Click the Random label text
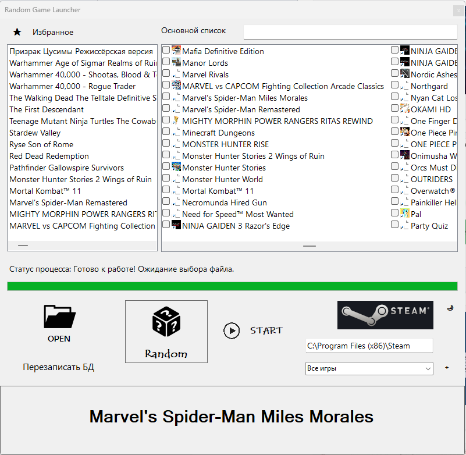 166,354
